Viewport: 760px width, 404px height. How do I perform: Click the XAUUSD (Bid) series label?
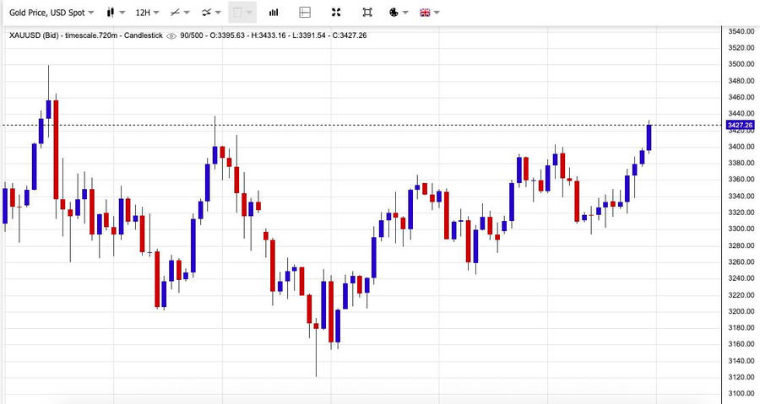[x=35, y=35]
